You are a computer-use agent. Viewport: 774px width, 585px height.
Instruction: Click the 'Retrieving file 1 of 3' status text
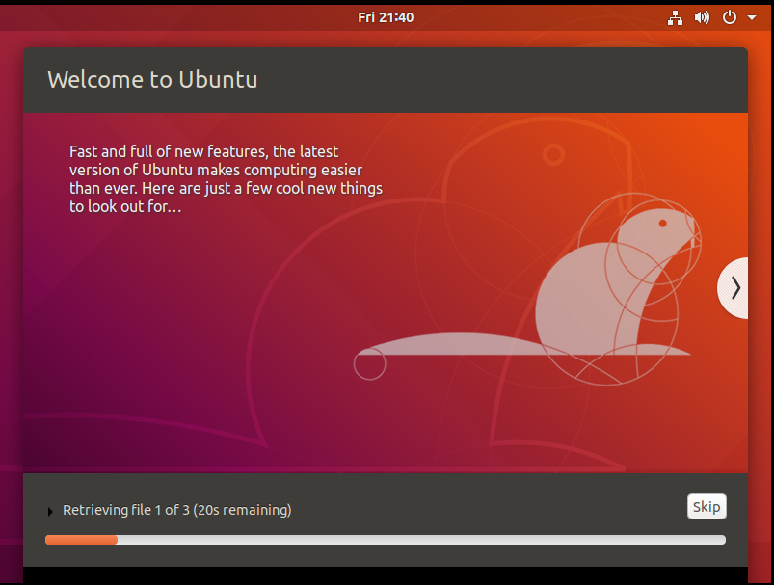(176, 510)
